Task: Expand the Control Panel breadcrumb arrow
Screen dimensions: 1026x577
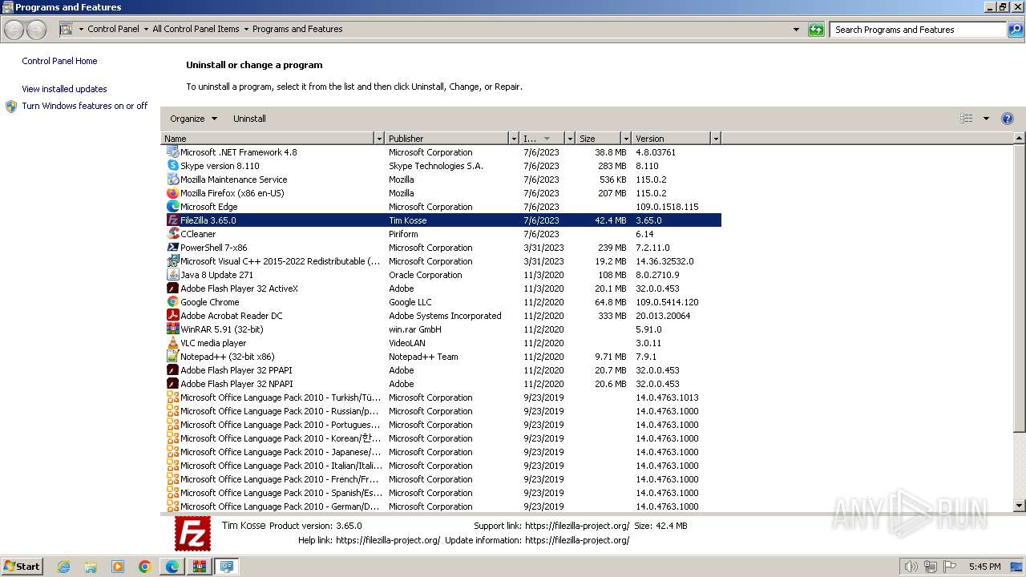Action: click(145, 30)
